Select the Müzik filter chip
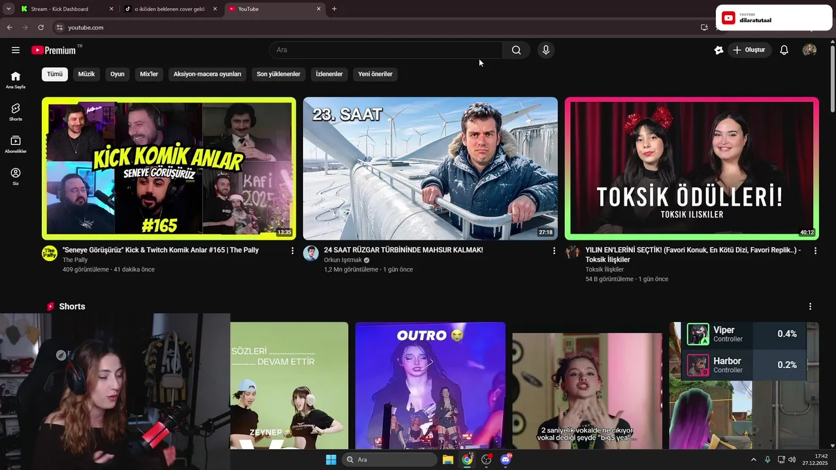 86,74
